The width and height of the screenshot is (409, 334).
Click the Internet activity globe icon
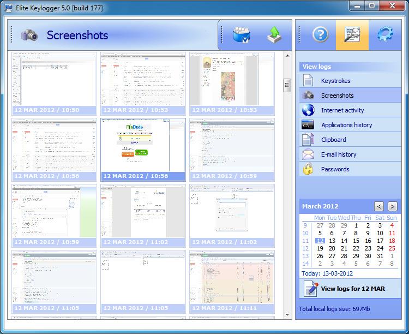(x=308, y=110)
